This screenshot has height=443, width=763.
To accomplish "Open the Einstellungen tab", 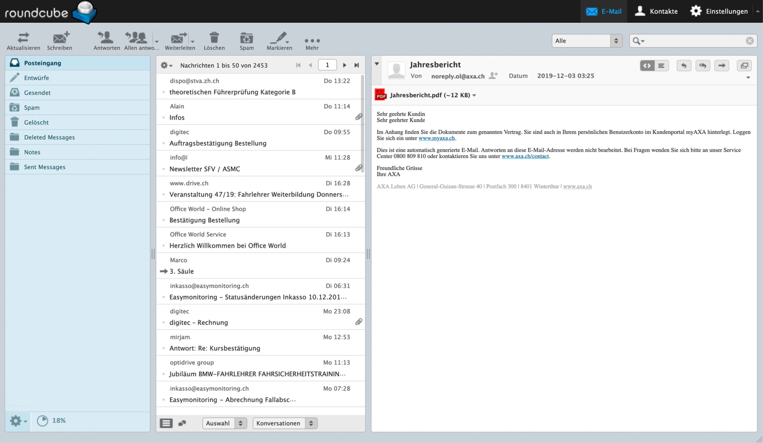I will click(x=719, y=11).
